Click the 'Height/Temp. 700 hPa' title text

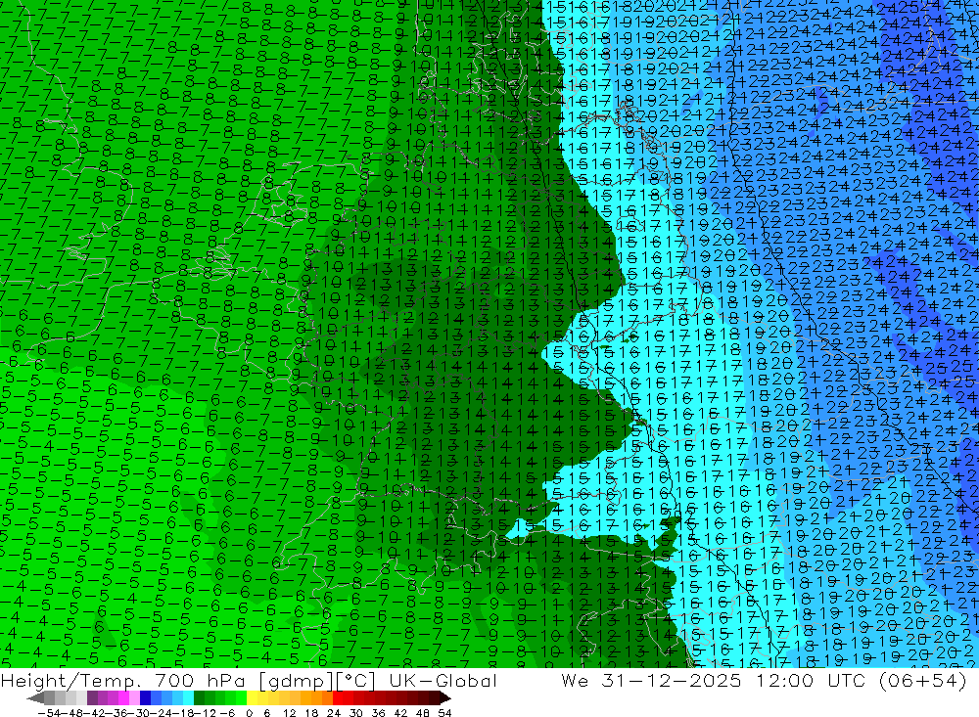pos(125,680)
